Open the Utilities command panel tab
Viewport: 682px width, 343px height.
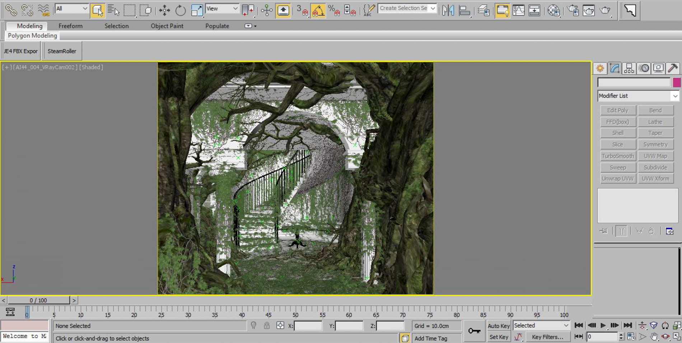673,68
